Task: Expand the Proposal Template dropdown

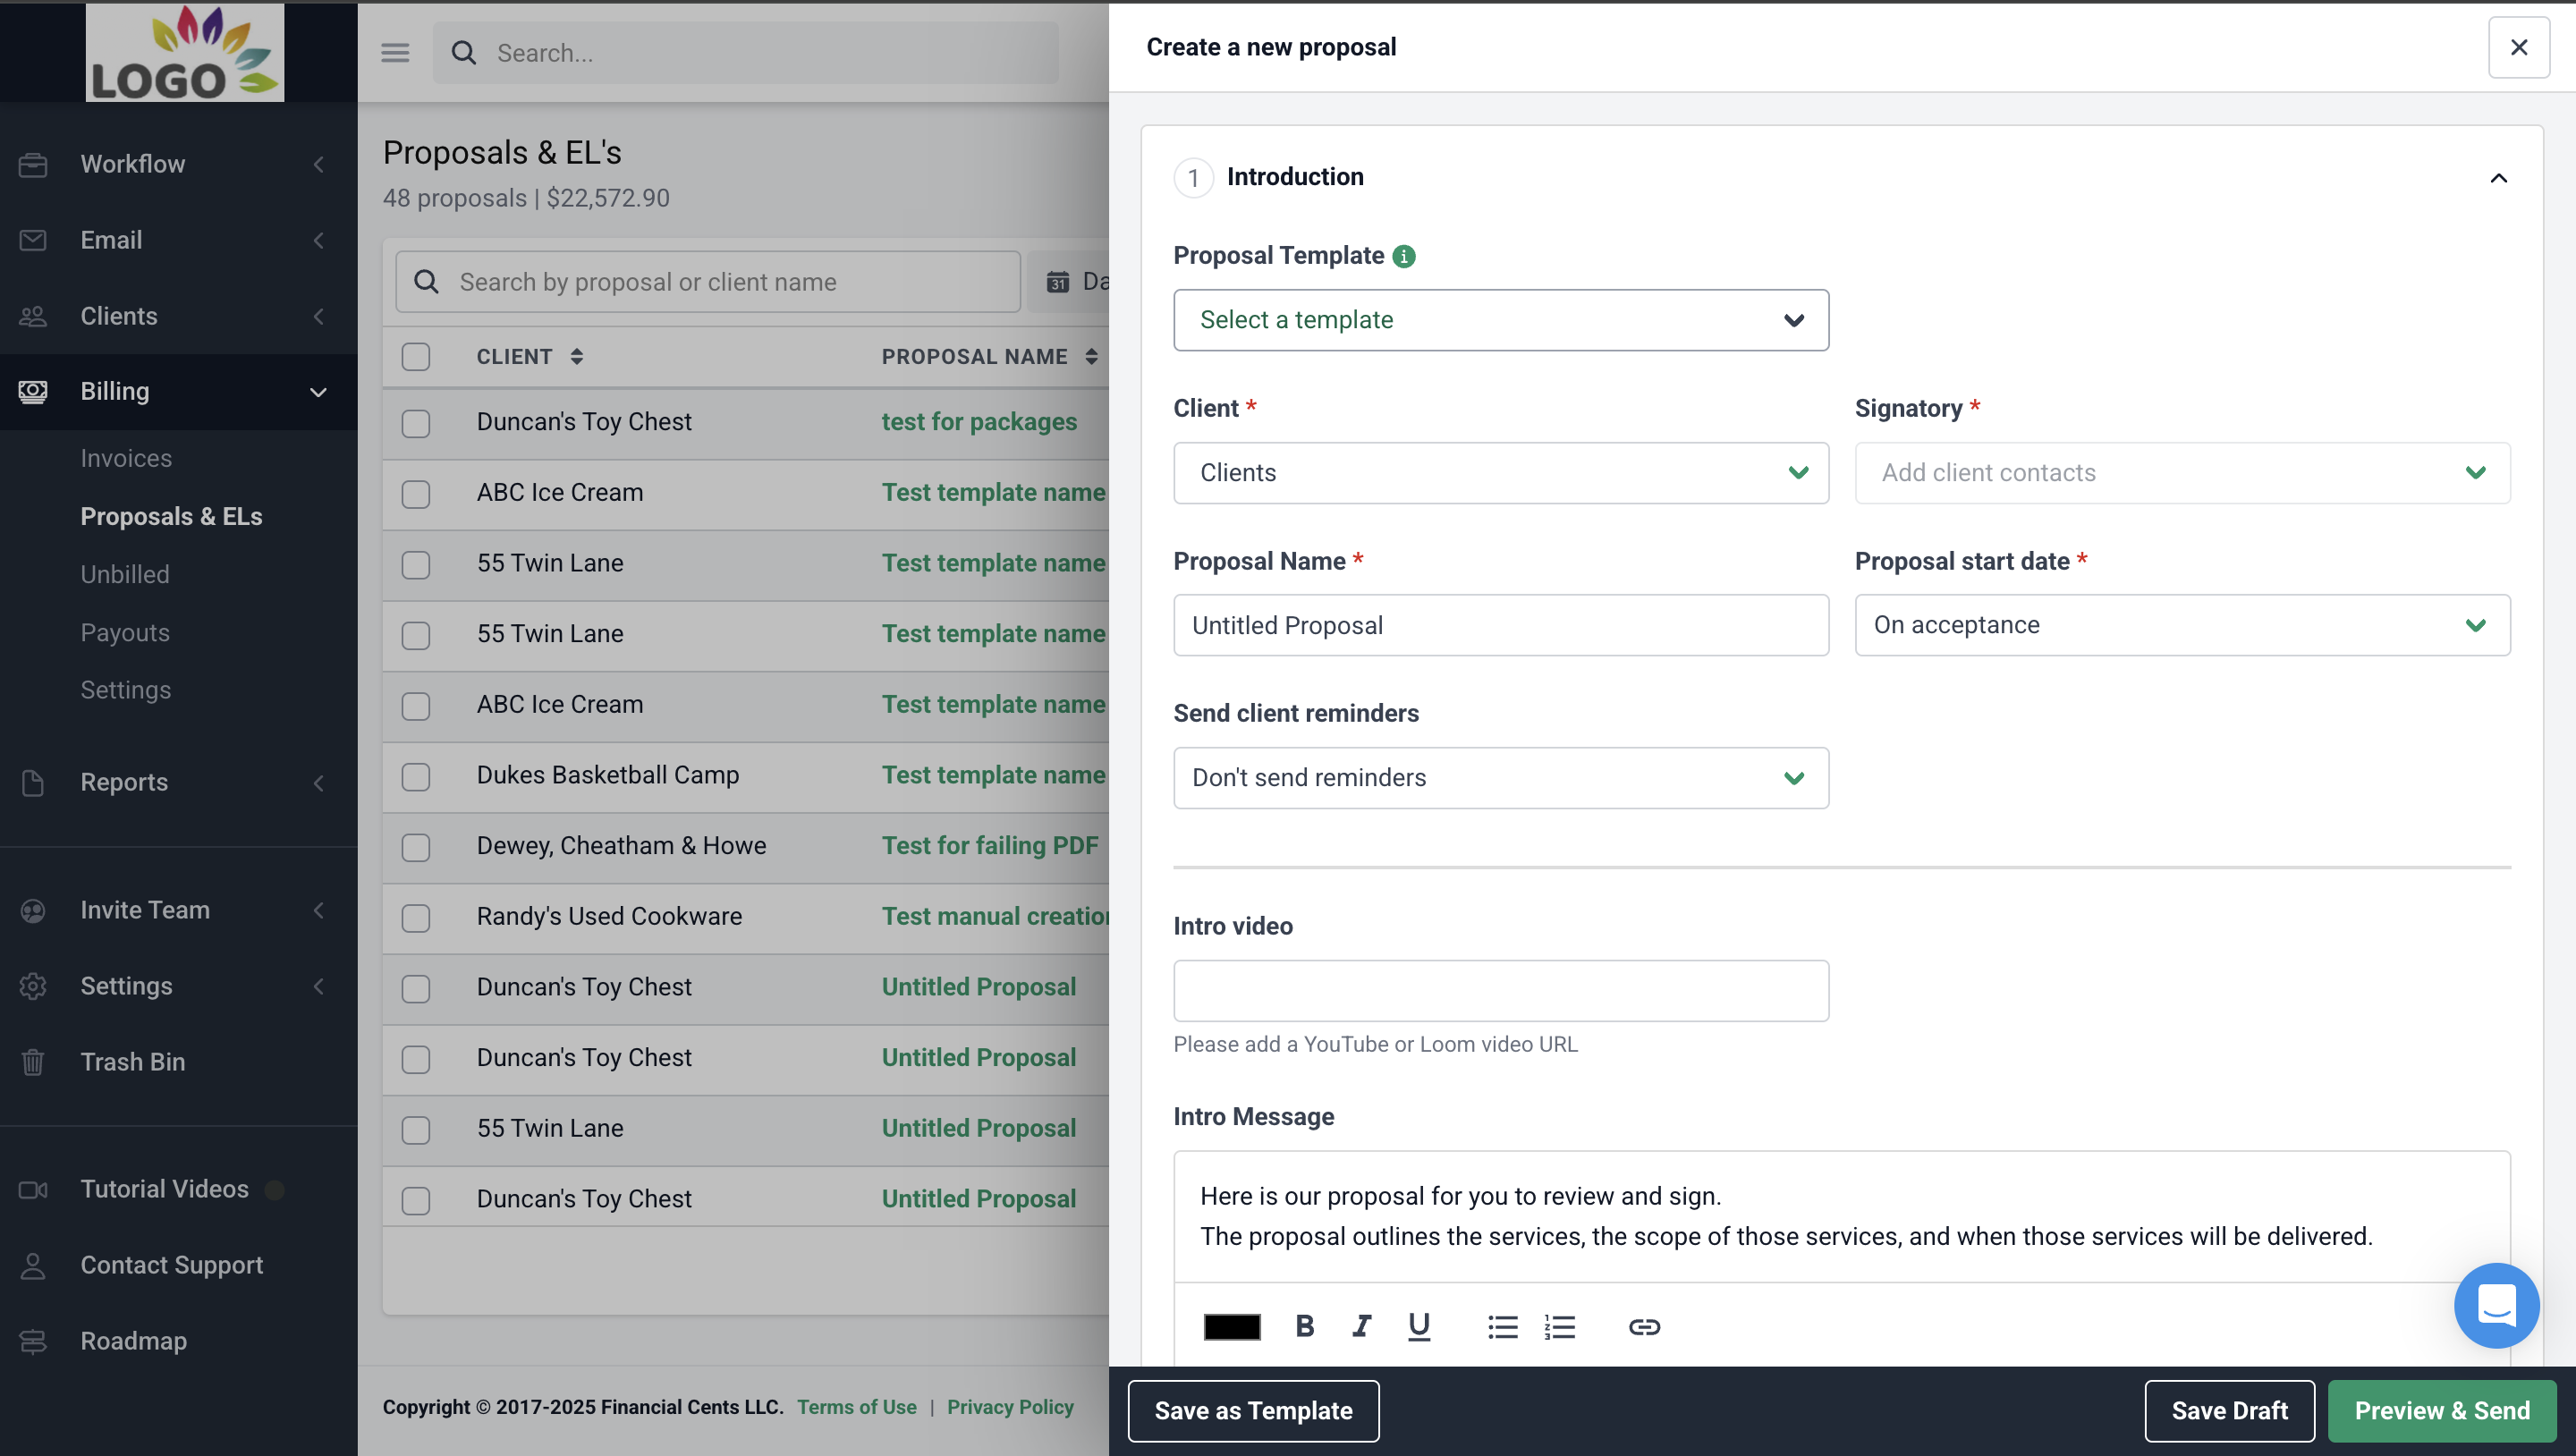Action: [1502, 320]
